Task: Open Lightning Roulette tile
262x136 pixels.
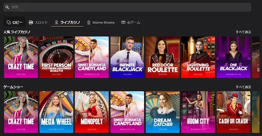Action: pos(198,57)
